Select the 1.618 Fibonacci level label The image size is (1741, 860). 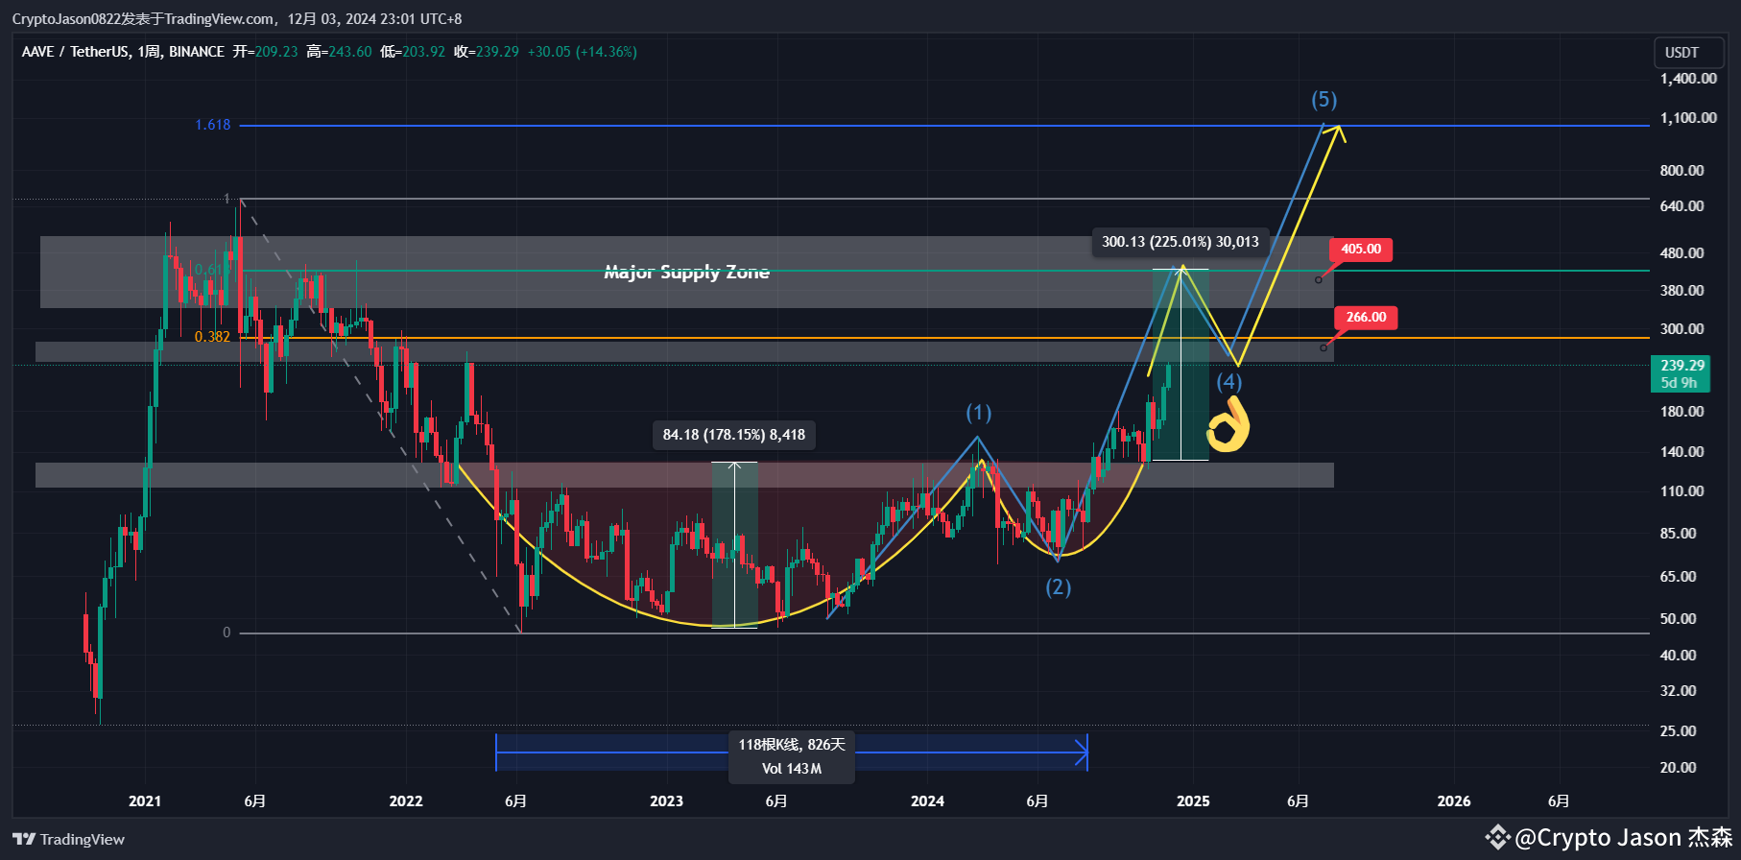(213, 125)
